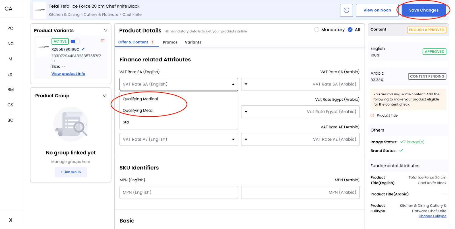Click the ACTIVE status badge
This screenshot has height=229, width=455.
click(60, 41)
